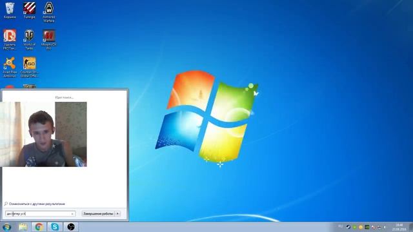Image resolution: width=413 pixels, height=232 pixels.
Task: Click the Start menu search field
Action: (x=40, y=214)
